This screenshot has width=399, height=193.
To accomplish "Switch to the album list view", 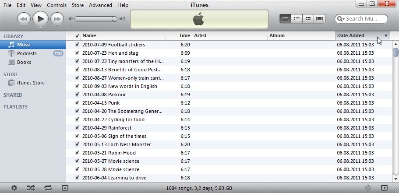I will [x=297, y=18].
